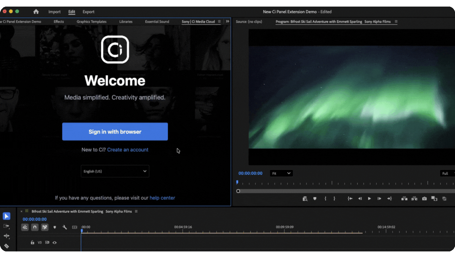Select the Track Select Forward tool

6,226
